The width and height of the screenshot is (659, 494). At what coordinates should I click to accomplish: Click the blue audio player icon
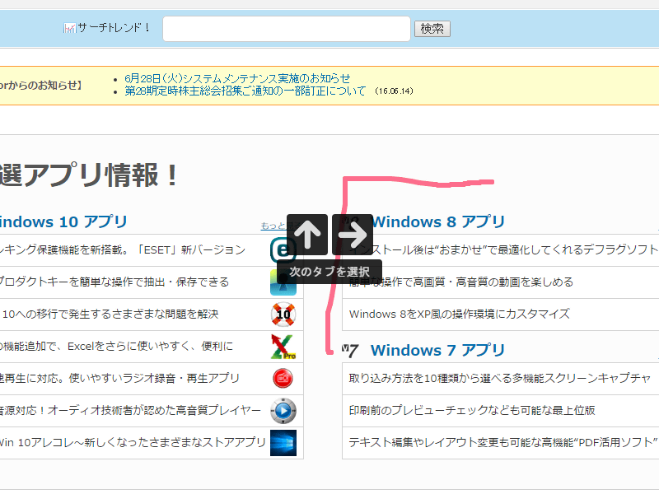click(283, 410)
